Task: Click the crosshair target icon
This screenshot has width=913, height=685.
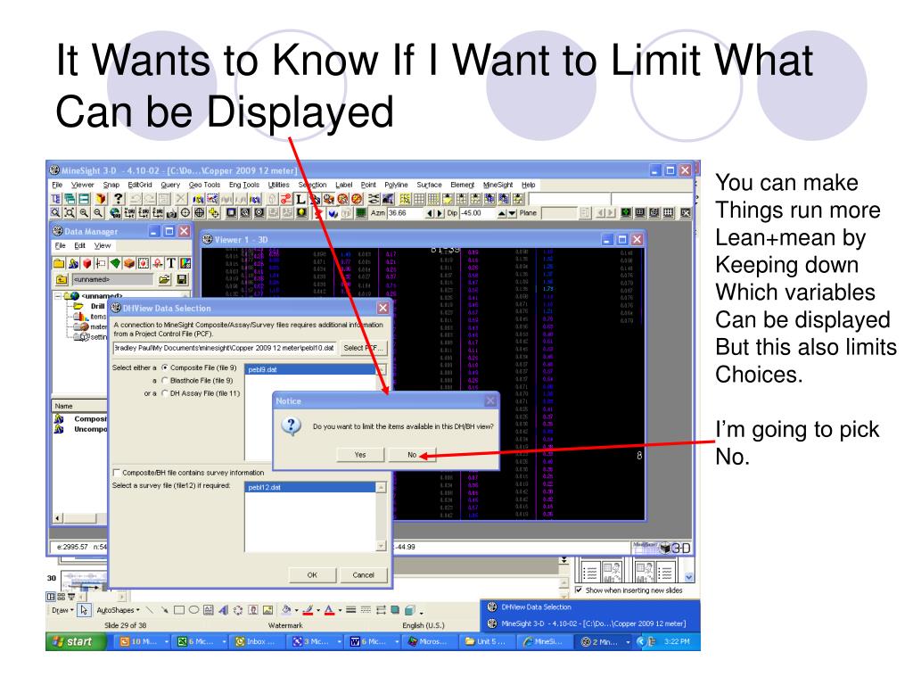Action: pos(185,212)
